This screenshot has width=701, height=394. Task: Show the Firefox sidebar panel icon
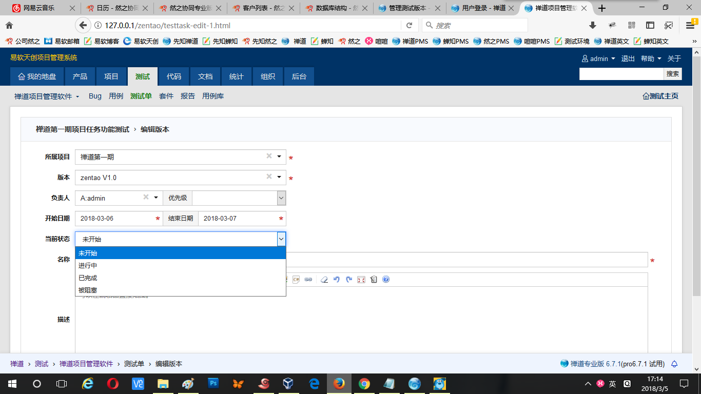pos(650,25)
